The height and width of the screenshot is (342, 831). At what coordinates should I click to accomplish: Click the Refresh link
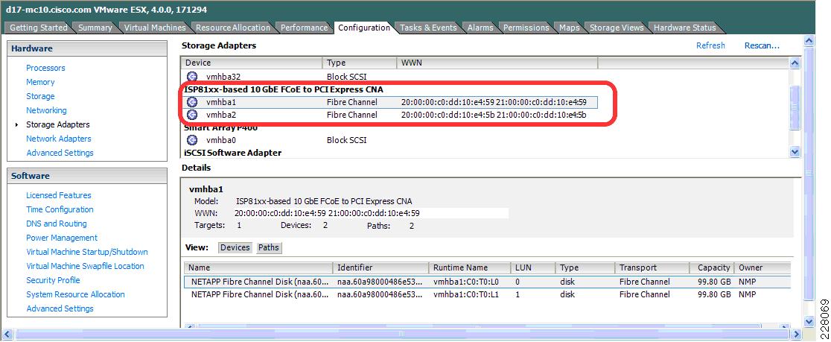point(710,45)
